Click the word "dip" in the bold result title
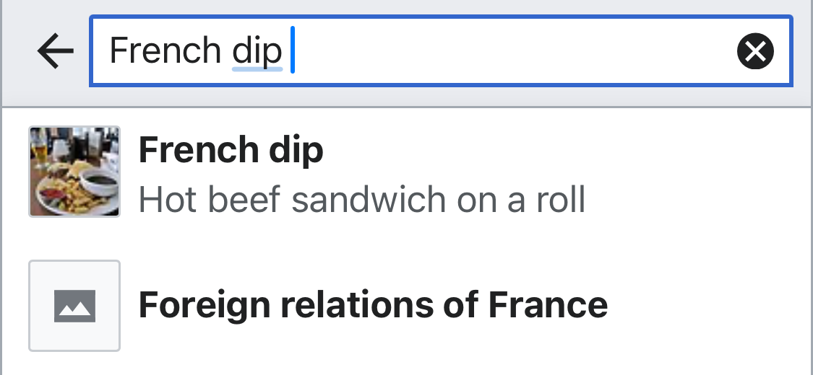Screen dimensions: 813x375 (x=296, y=150)
